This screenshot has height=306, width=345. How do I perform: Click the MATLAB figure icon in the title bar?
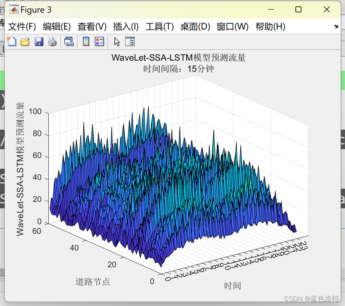pos(14,9)
